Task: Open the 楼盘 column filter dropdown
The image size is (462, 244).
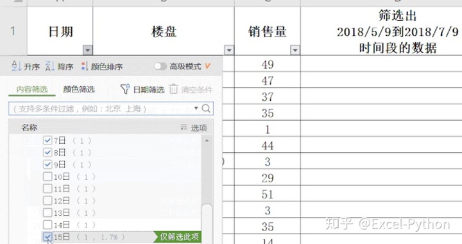Action: coord(229,50)
